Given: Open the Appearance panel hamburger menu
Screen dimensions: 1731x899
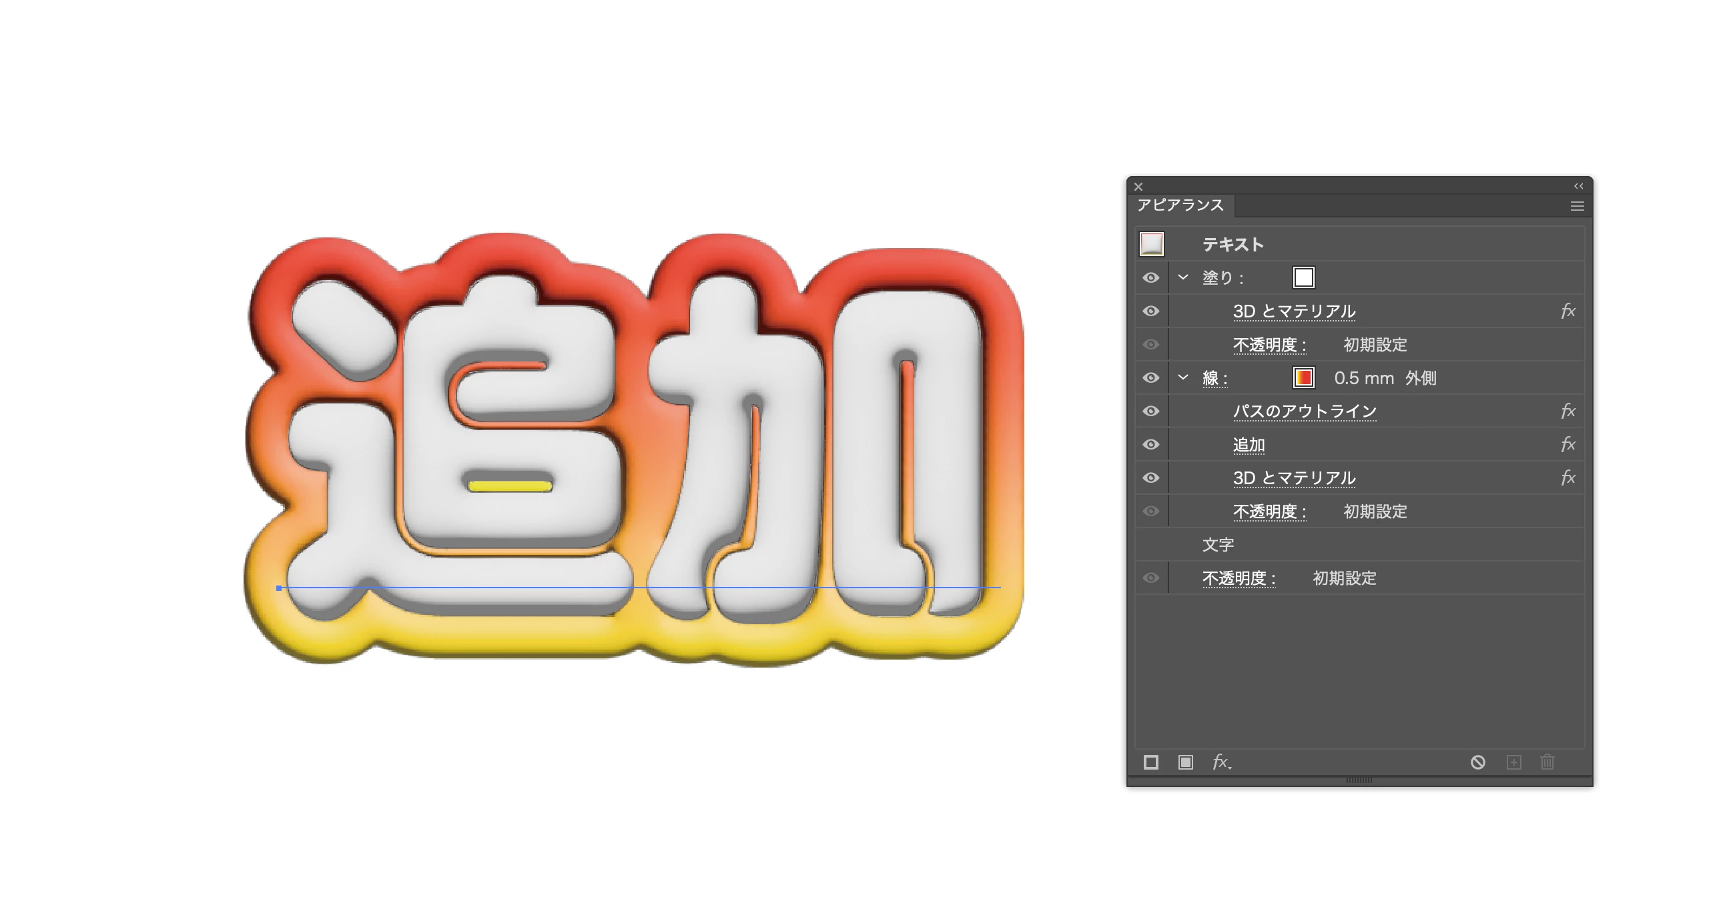Looking at the screenshot, I should (x=1577, y=206).
